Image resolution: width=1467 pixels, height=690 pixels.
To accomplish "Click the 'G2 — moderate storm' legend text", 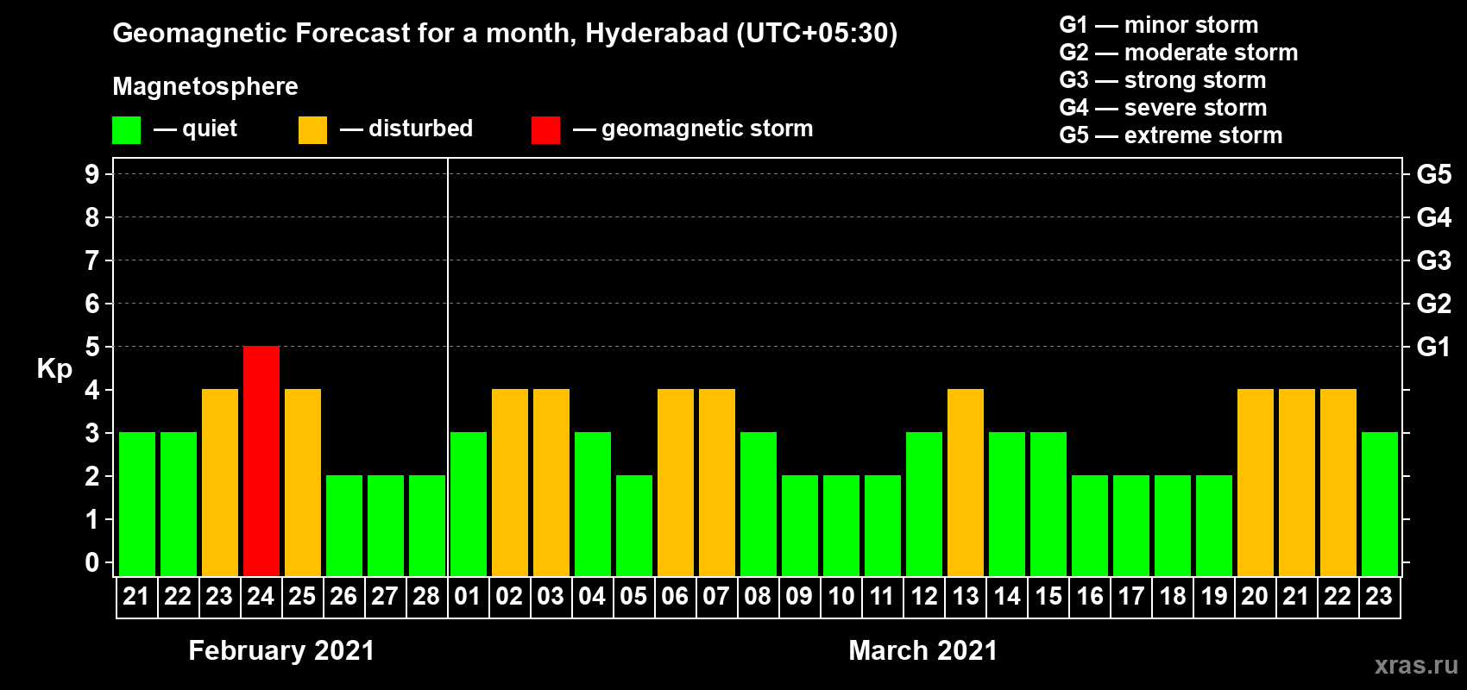I will [1179, 53].
